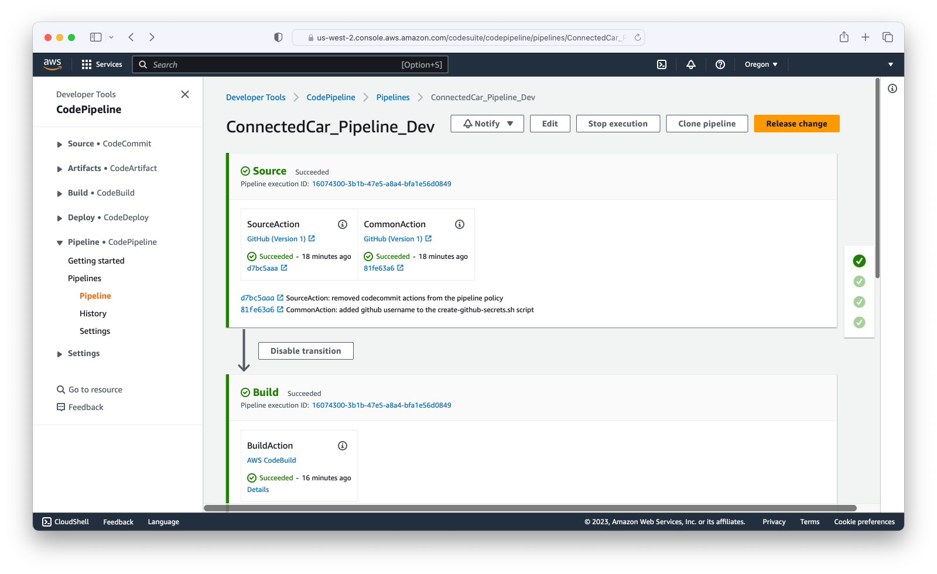Image resolution: width=937 pixels, height=574 pixels.
Task: Click the horizontal scrollbar
Action: pos(530,508)
